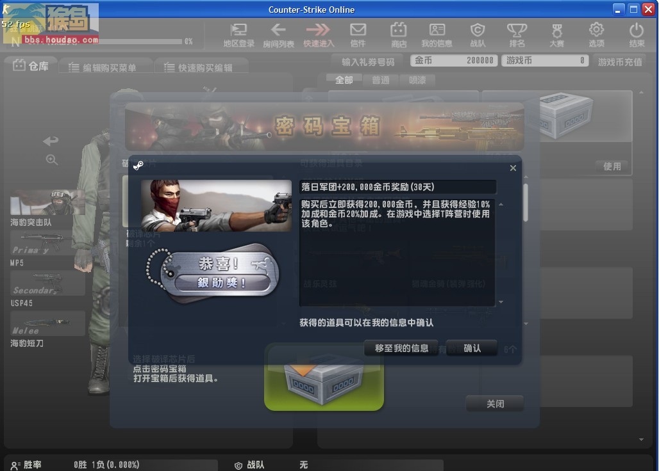Click the 游戏币 balance field showing 0
659x471 pixels.
tap(545, 60)
